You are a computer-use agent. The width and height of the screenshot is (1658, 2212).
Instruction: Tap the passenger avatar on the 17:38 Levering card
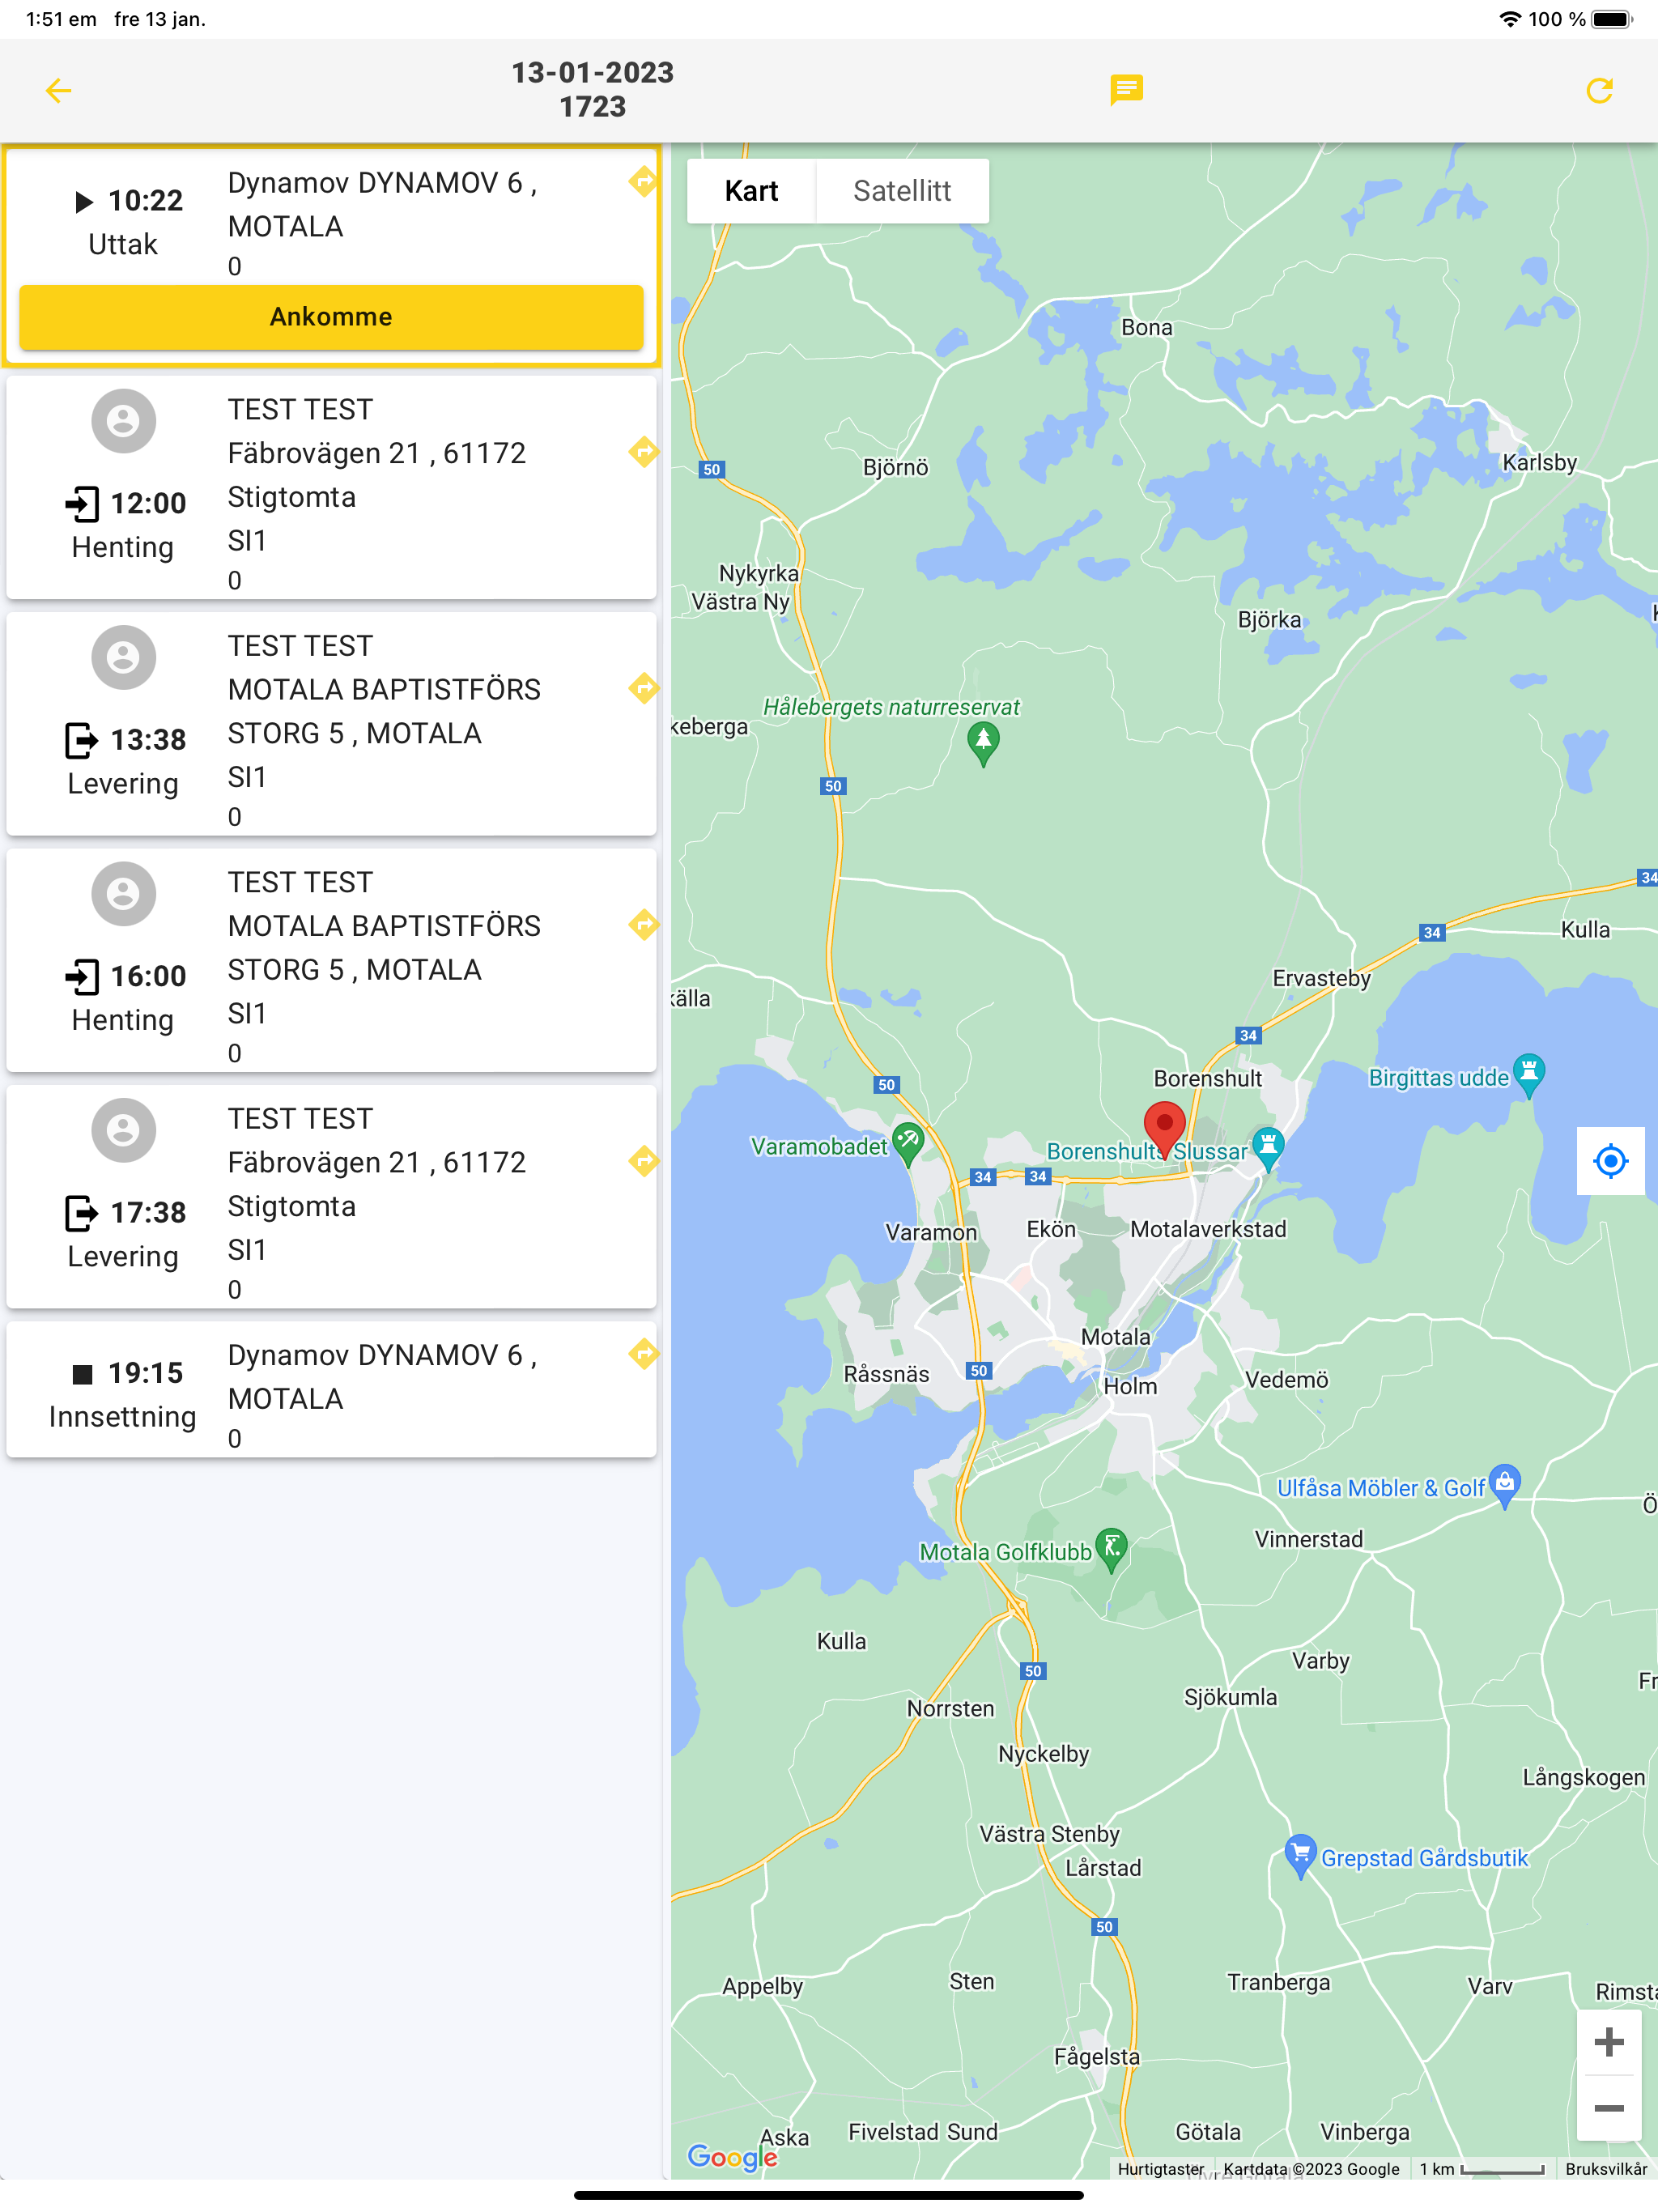pyautogui.click(x=123, y=1130)
